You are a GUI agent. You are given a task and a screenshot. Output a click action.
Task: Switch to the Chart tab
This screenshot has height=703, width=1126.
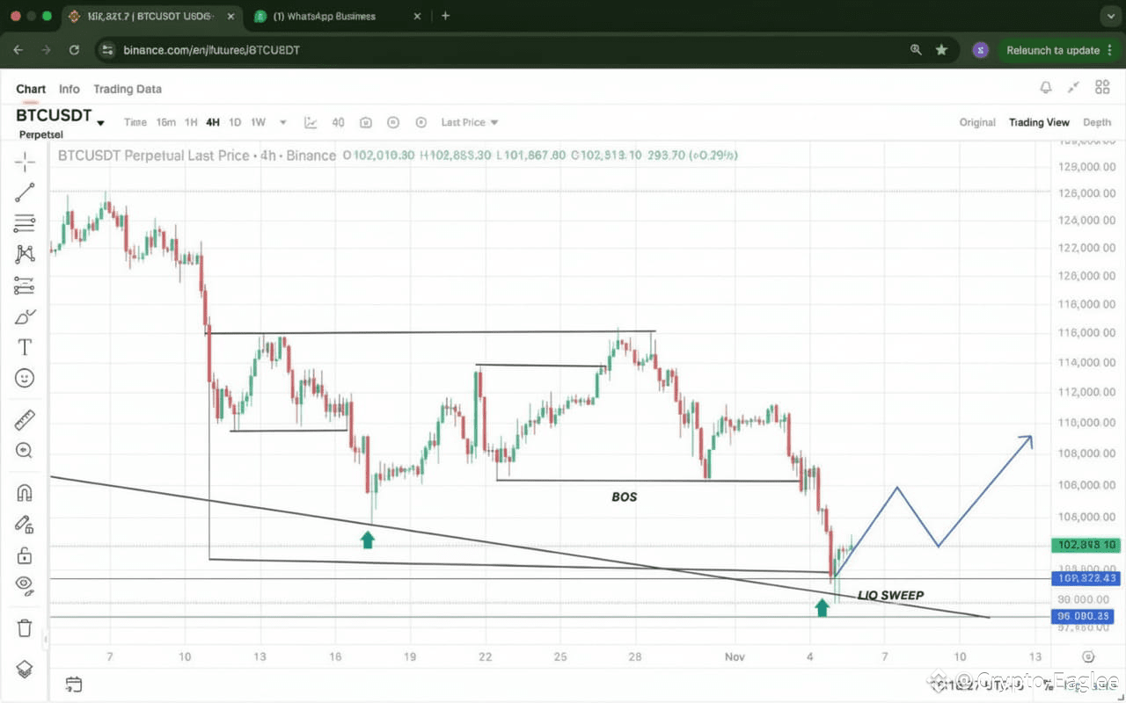[31, 89]
